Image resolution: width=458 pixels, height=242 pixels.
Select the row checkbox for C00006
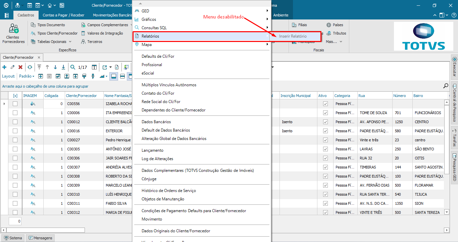15,112
